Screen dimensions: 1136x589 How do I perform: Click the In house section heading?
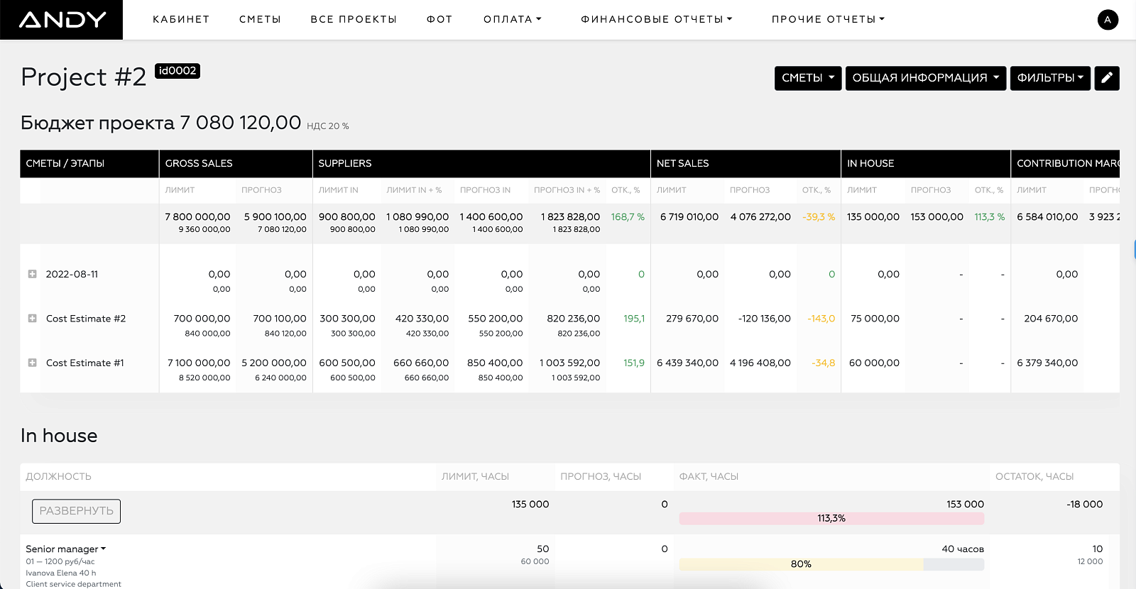click(x=59, y=436)
